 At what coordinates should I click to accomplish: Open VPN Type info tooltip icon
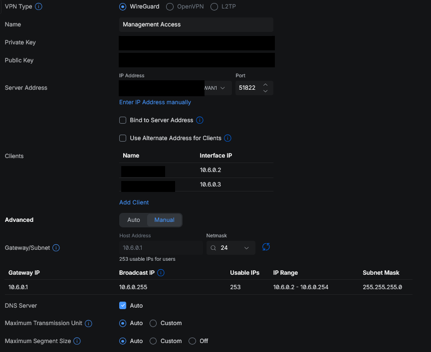point(39,6)
